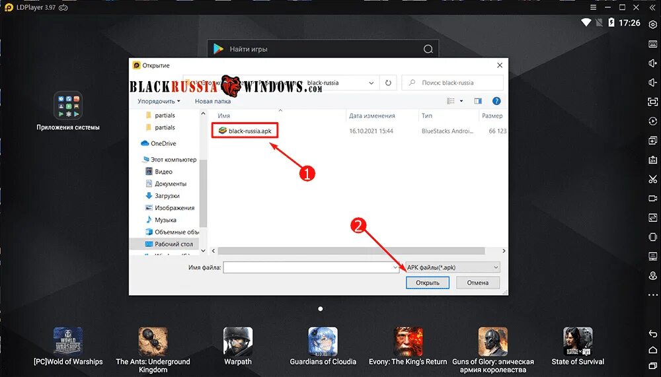Click the Android home button

pos(652,350)
